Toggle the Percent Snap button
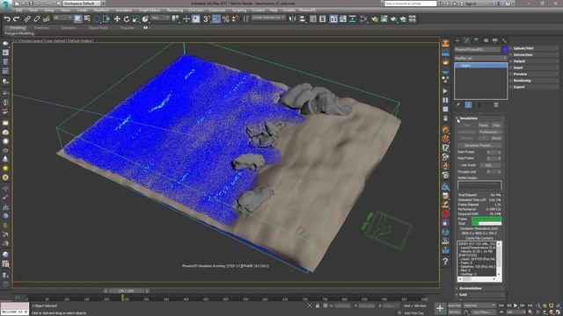This screenshot has width=563, height=316. (x=225, y=19)
